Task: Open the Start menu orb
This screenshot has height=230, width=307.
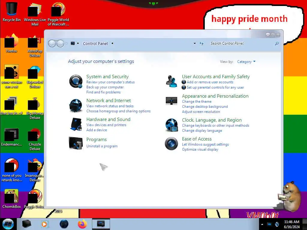Action: click(8, 224)
